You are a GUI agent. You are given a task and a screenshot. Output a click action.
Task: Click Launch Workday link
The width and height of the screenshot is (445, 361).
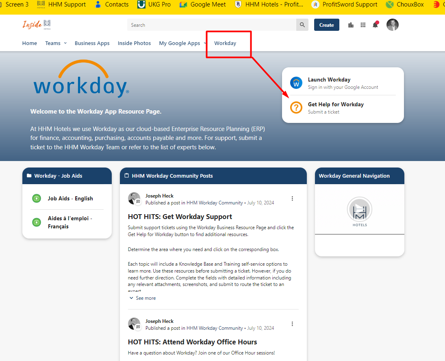[x=329, y=80]
